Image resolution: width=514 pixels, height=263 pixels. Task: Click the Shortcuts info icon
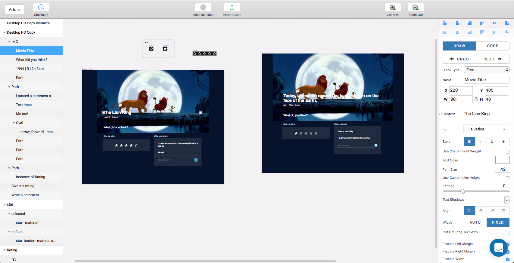click(41, 7)
